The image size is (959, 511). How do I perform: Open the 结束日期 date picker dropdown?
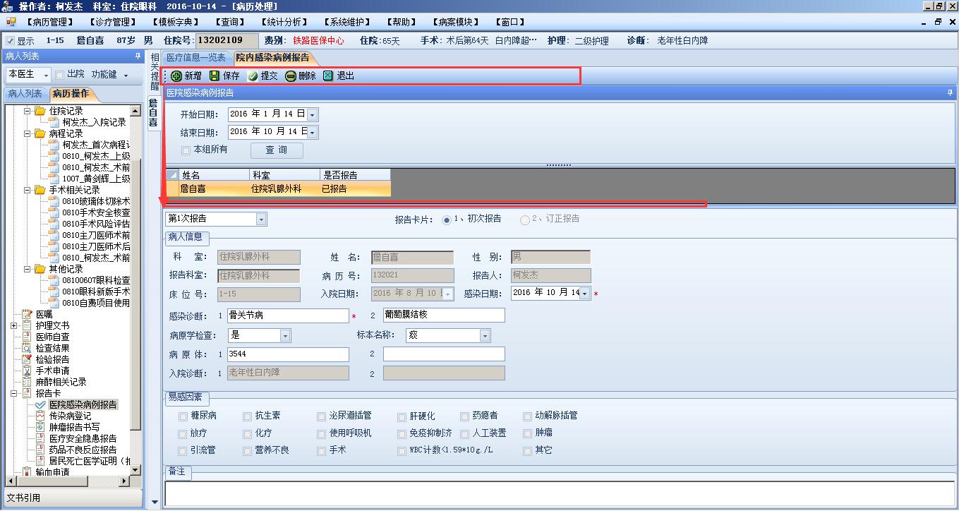[x=313, y=132]
